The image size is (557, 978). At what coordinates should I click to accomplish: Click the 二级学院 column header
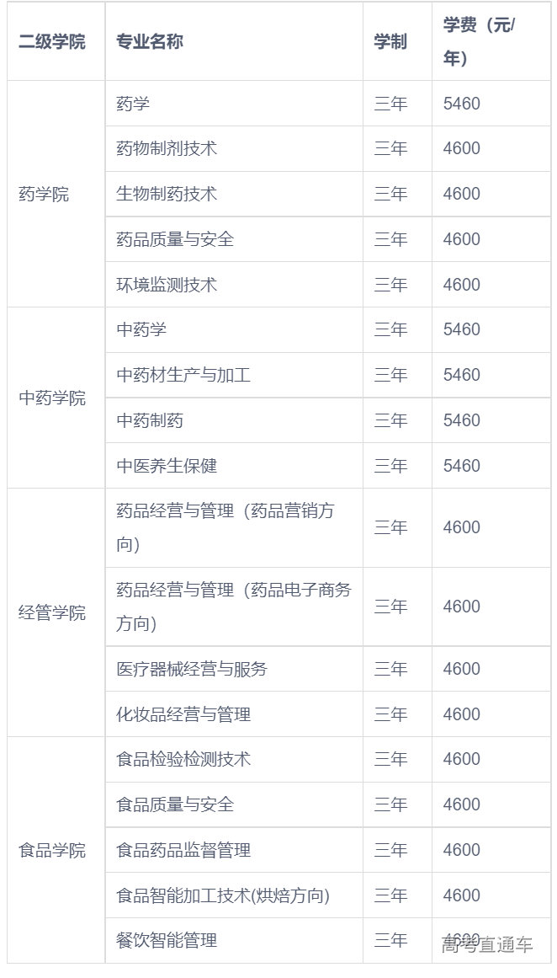[52, 42]
